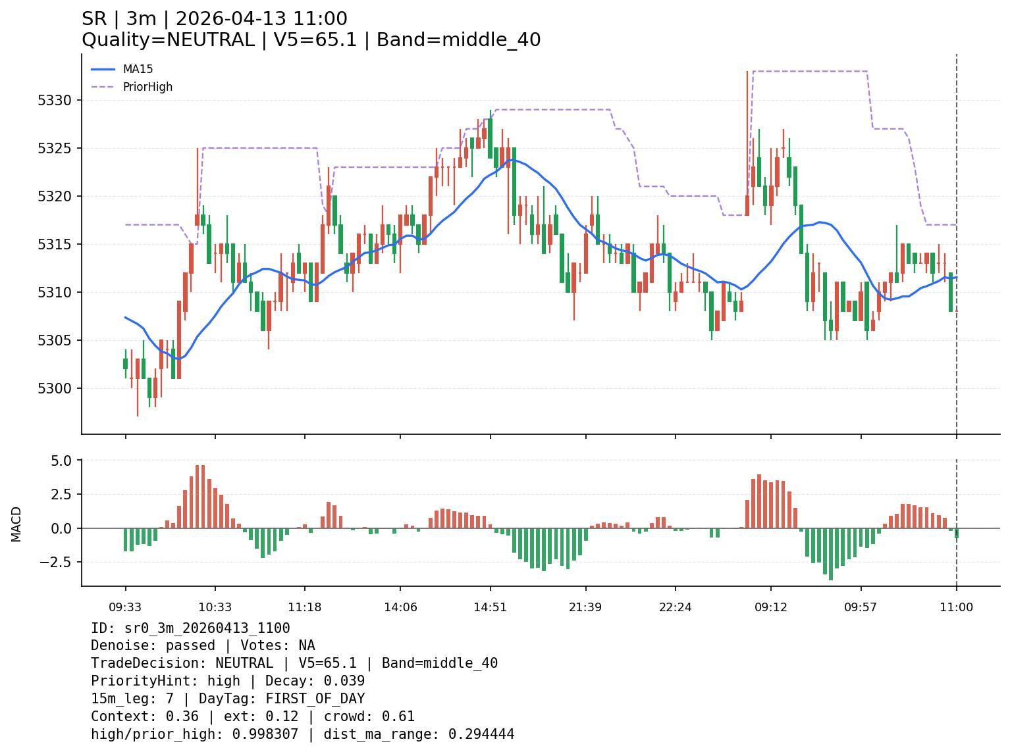Click the DayTag FIRST_OF_DAY text line
The width and height of the screenshot is (1010, 752).
click(228, 699)
